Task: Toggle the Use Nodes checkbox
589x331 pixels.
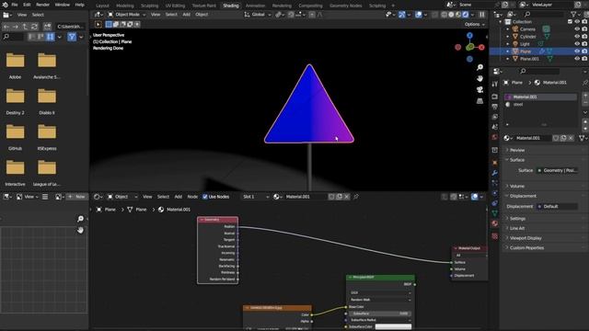Action: 205,197
